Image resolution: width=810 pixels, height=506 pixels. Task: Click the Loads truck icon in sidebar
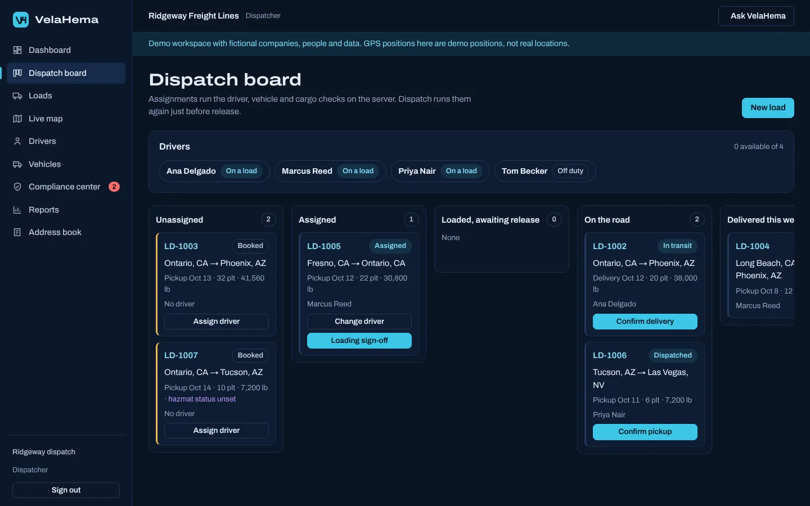pyautogui.click(x=17, y=96)
